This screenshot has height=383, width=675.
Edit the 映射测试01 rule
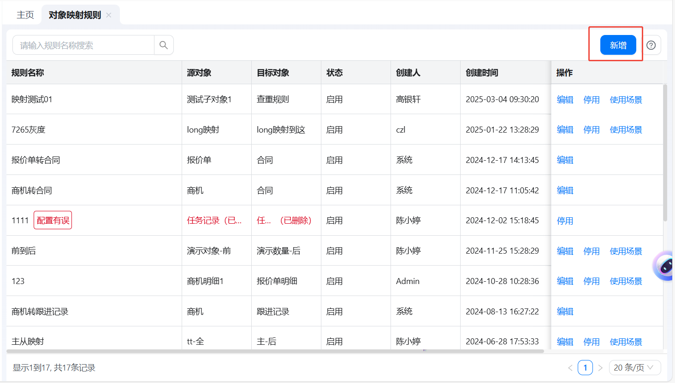[x=565, y=100]
